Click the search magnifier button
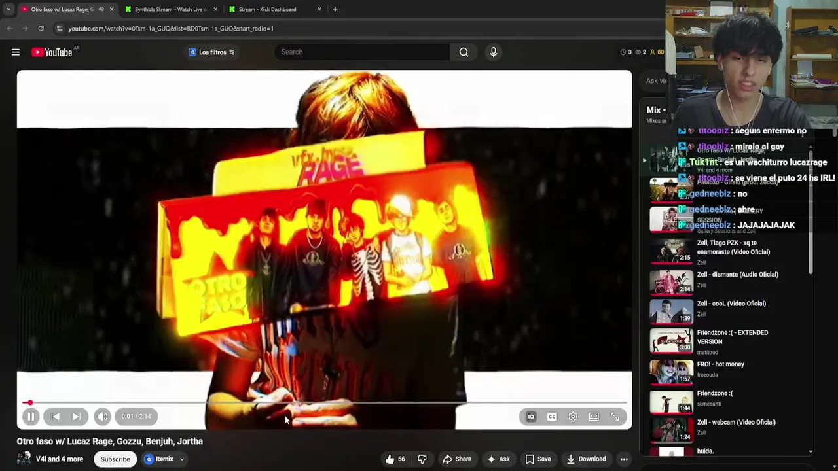 click(x=464, y=52)
